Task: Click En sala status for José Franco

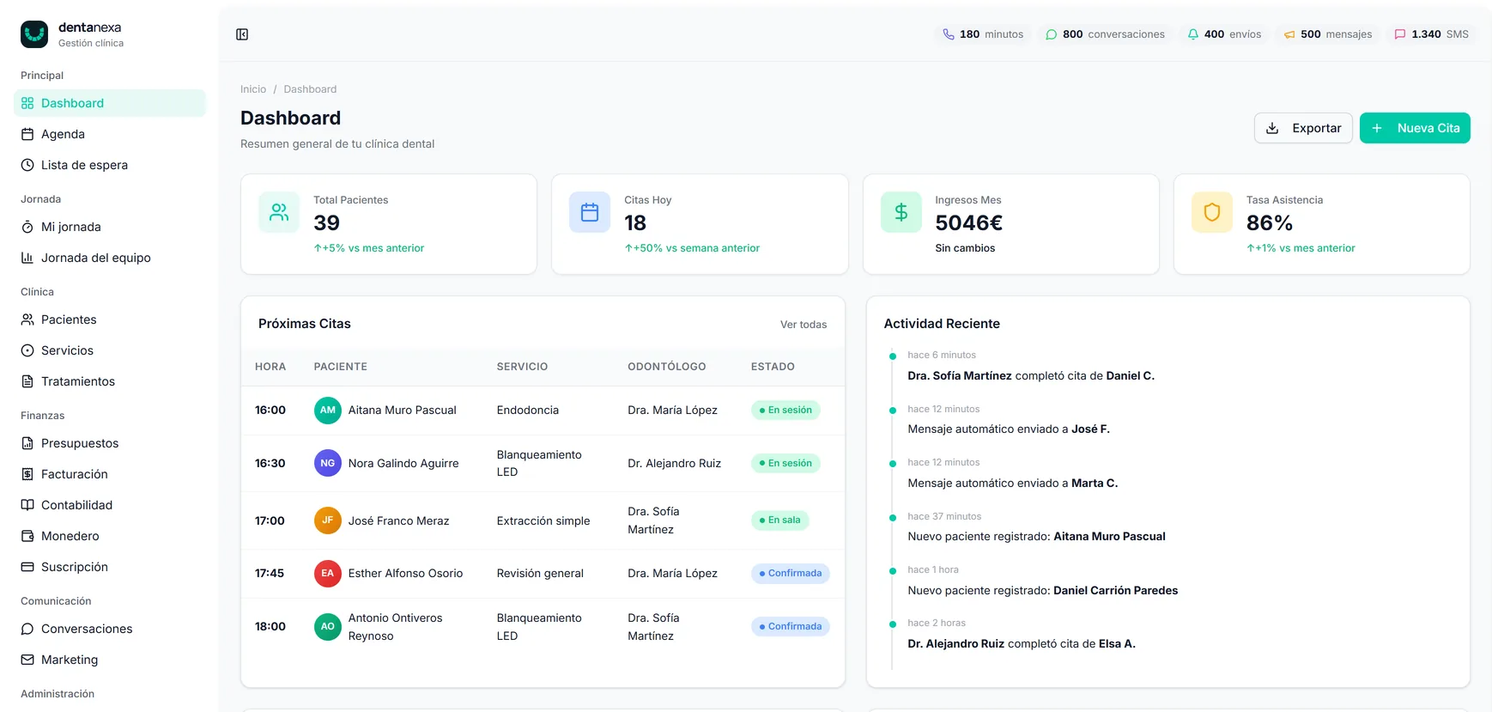Action: click(x=780, y=520)
